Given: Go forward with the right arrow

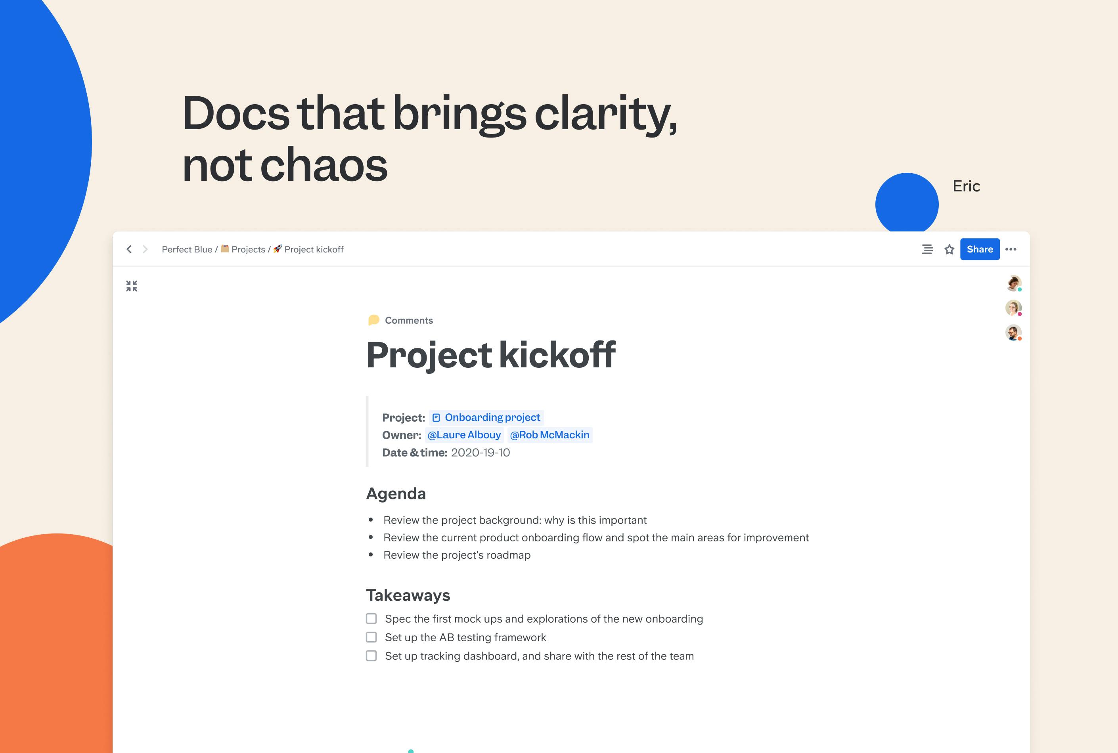Looking at the screenshot, I should tap(145, 249).
